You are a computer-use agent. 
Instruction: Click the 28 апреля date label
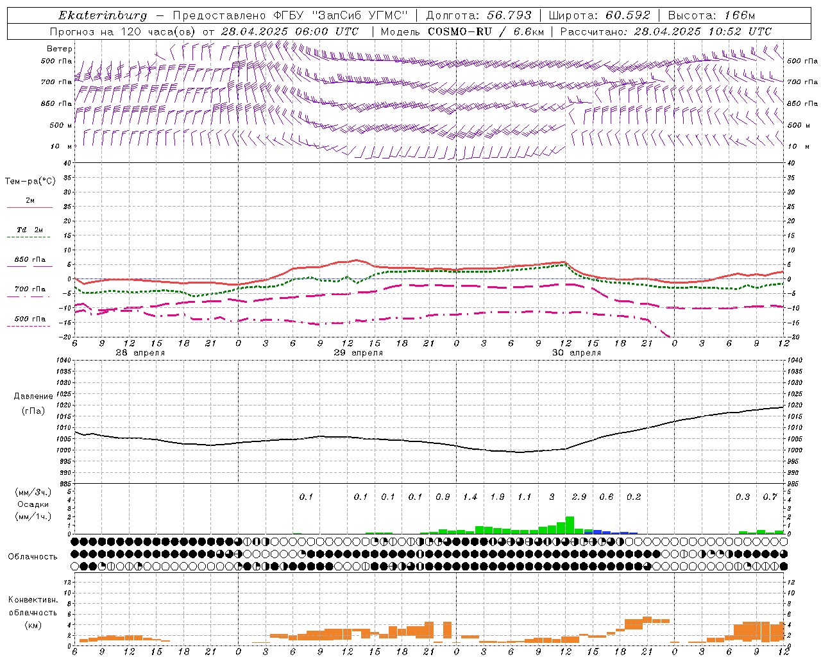[140, 353]
